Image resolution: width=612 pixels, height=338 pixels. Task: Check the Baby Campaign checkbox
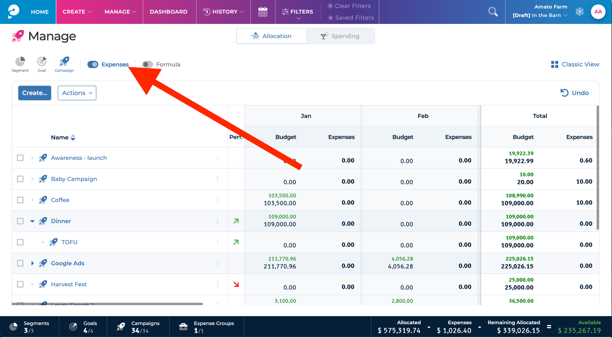coord(20,179)
